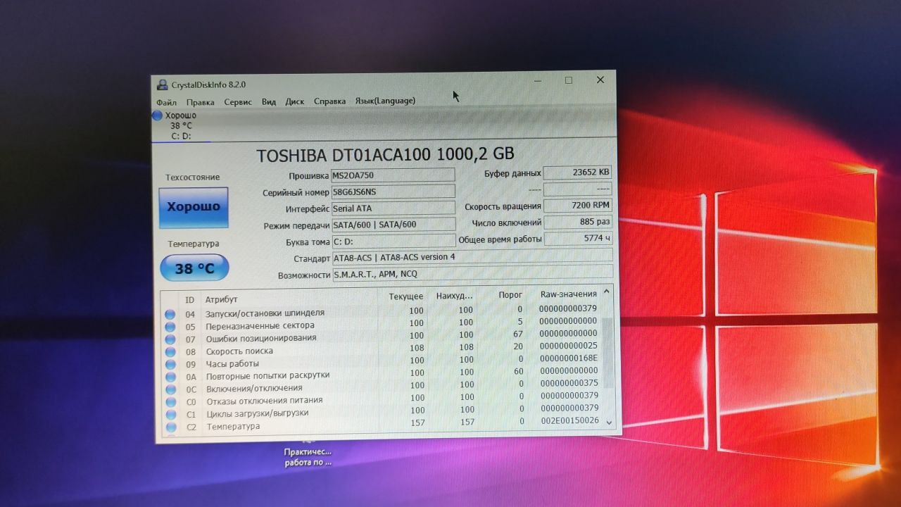Open the Справка menu

[x=329, y=101]
